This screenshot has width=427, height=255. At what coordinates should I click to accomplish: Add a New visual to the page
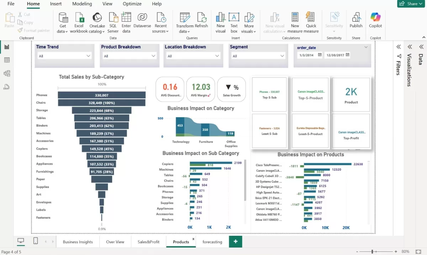pos(221,21)
